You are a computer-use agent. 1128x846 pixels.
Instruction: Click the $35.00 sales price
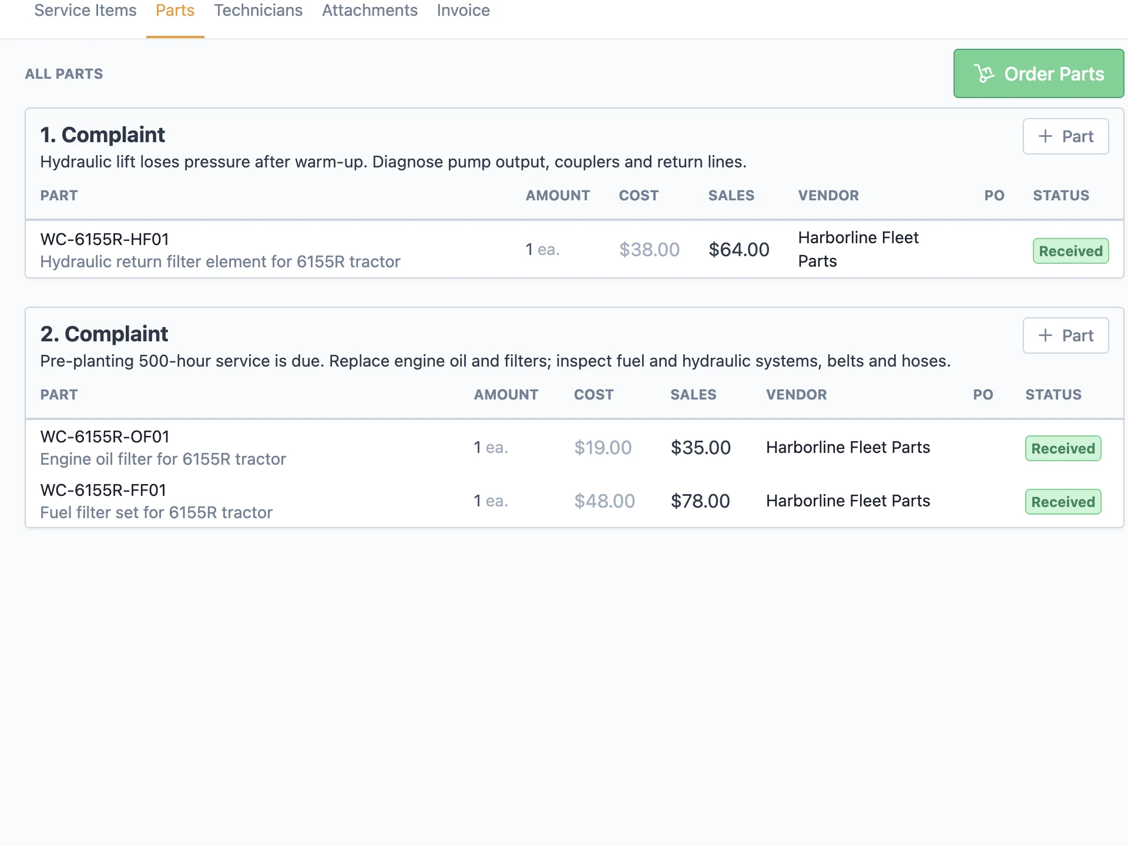[700, 448]
